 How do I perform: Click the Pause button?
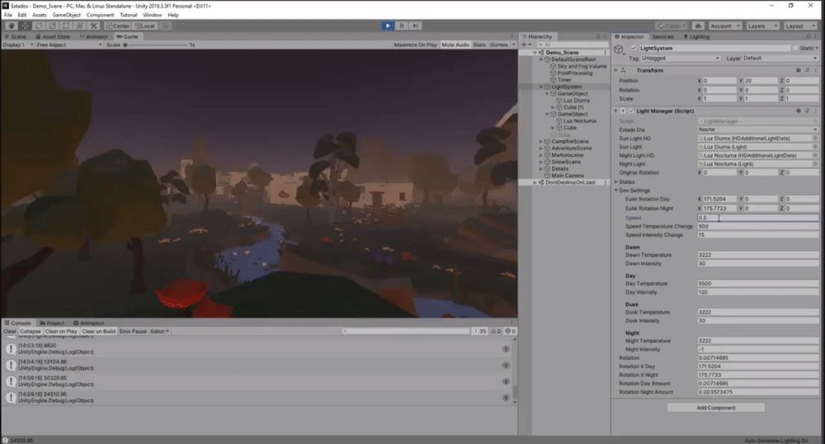point(402,26)
